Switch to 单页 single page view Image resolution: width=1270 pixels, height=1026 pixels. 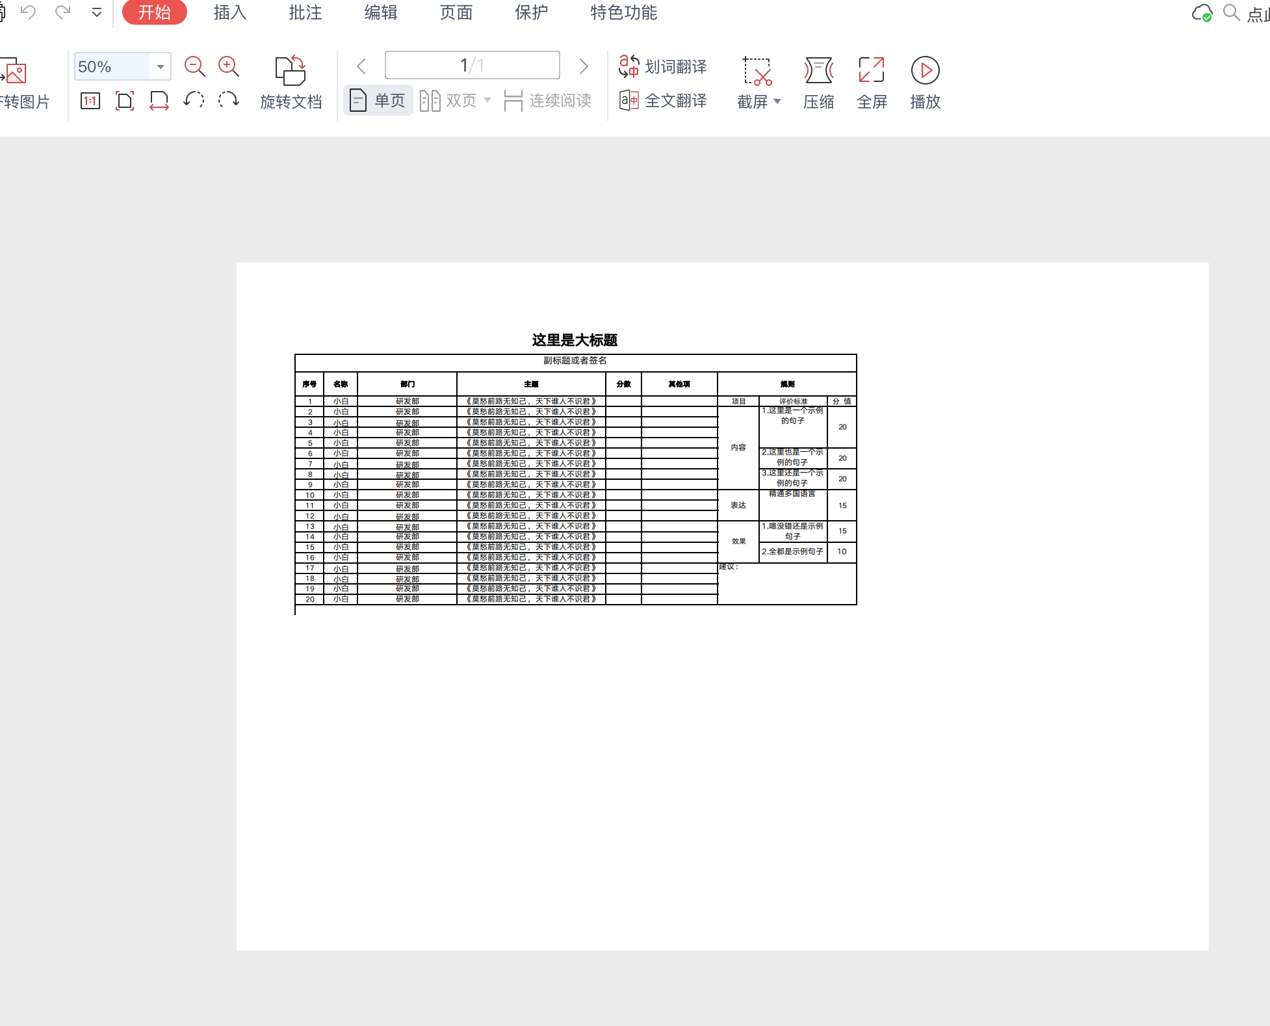point(378,101)
